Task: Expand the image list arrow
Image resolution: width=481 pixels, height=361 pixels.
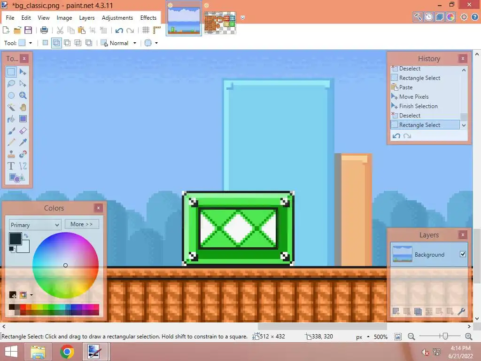Action: tap(243, 17)
